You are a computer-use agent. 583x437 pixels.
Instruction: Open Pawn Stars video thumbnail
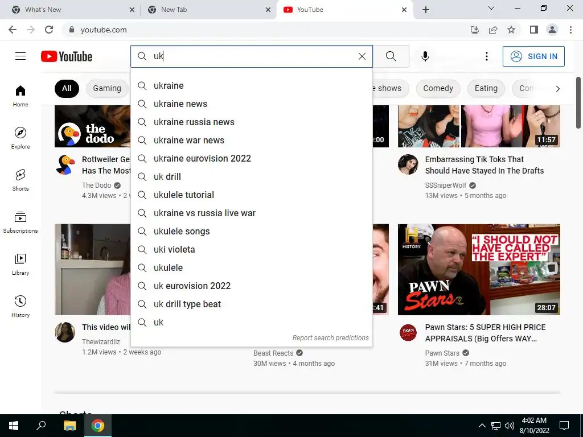(479, 269)
